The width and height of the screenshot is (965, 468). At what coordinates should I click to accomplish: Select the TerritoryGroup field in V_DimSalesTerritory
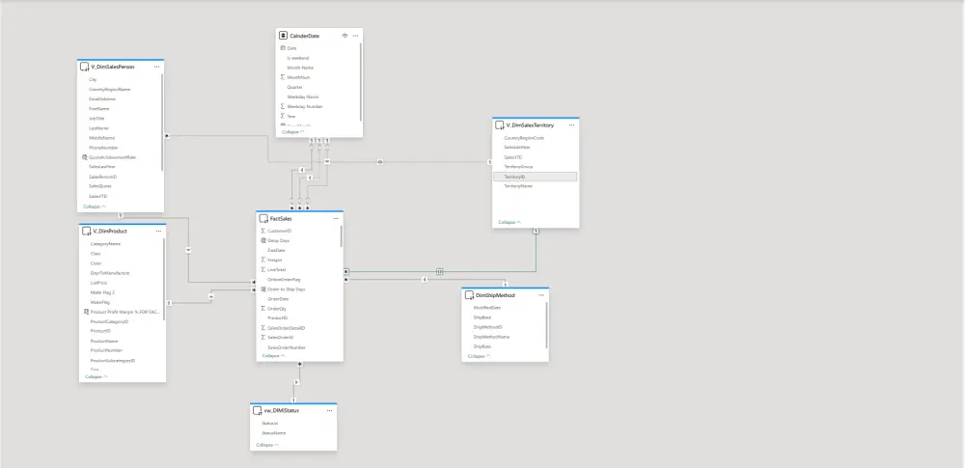point(518,167)
